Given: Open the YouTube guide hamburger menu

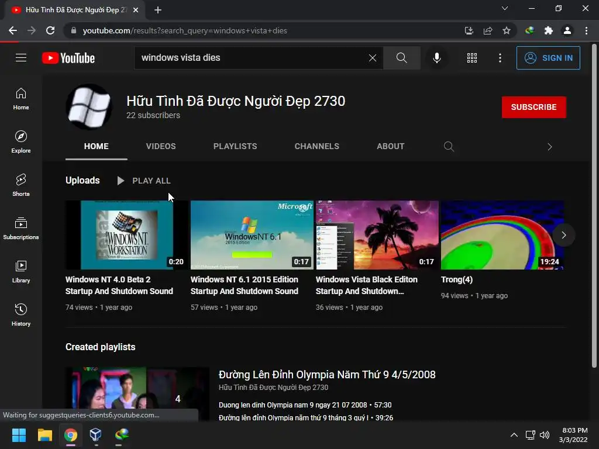Looking at the screenshot, I should coord(21,58).
